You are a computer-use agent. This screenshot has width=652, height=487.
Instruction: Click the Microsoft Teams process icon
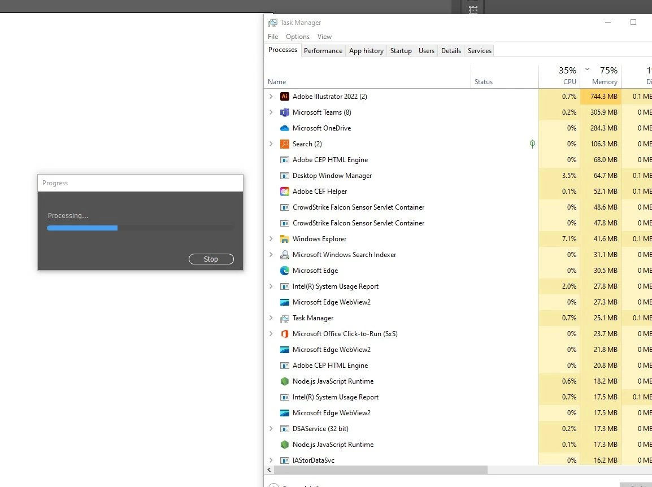(284, 112)
